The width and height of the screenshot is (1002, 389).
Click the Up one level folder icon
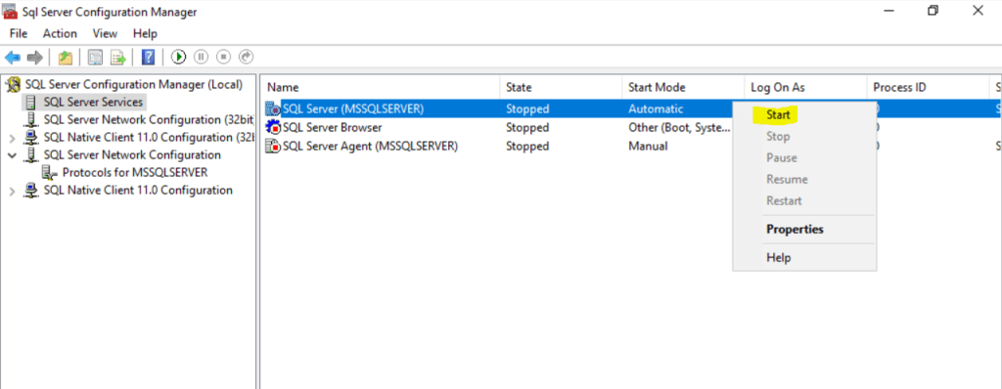pyautogui.click(x=66, y=58)
